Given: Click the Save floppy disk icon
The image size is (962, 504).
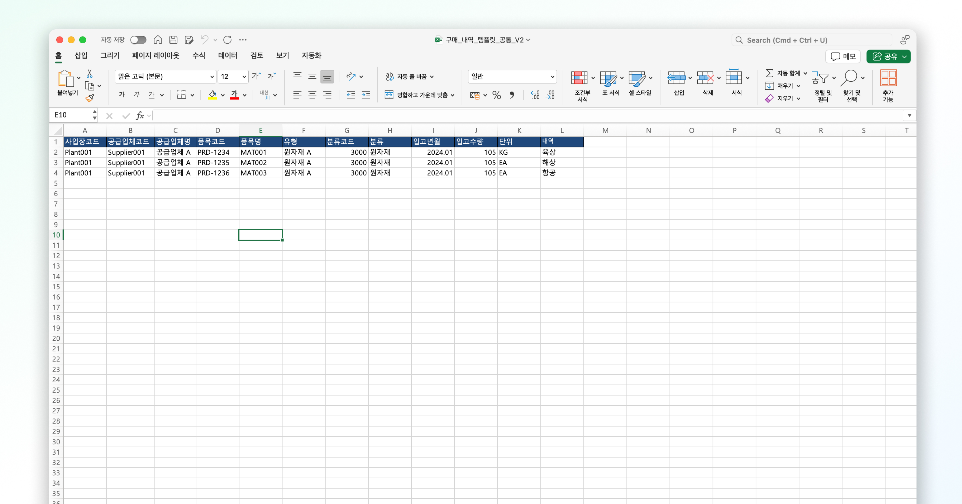Looking at the screenshot, I should coord(173,40).
